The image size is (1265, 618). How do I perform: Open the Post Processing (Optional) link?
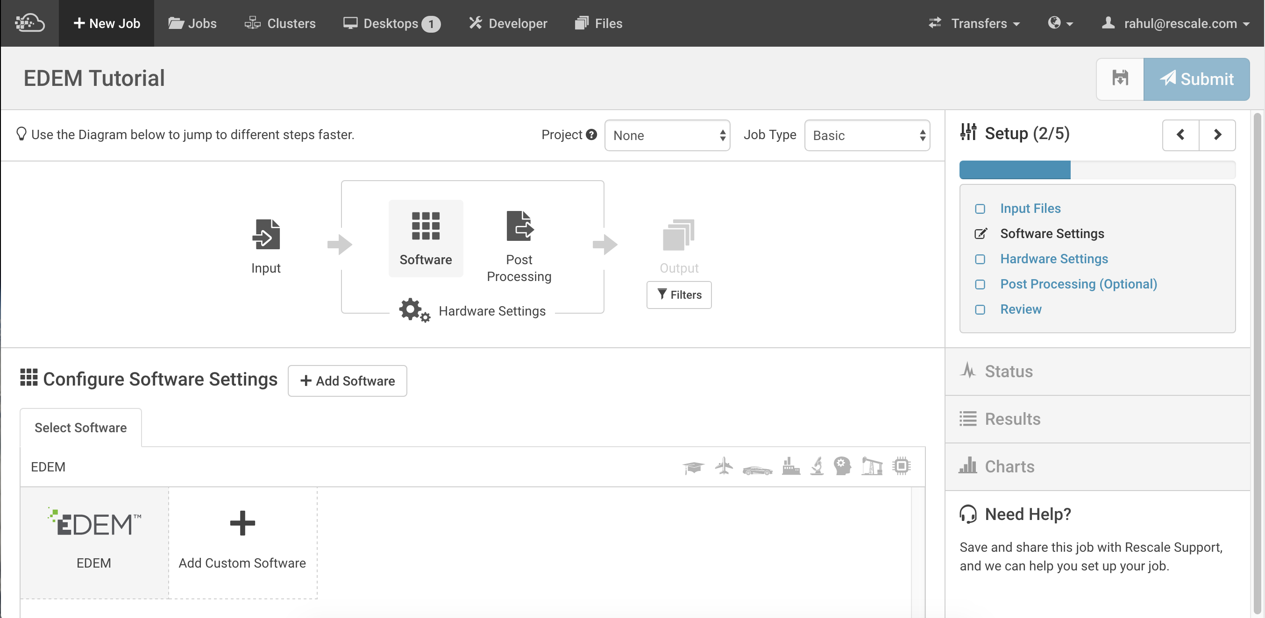[x=1079, y=284]
